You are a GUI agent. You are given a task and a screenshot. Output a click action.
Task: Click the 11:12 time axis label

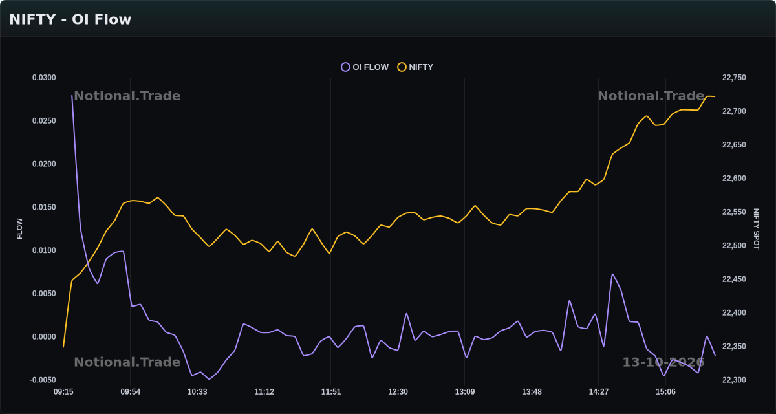click(x=264, y=392)
